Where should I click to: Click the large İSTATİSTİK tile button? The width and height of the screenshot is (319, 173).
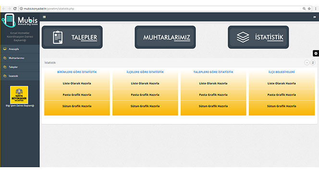[x=258, y=37]
